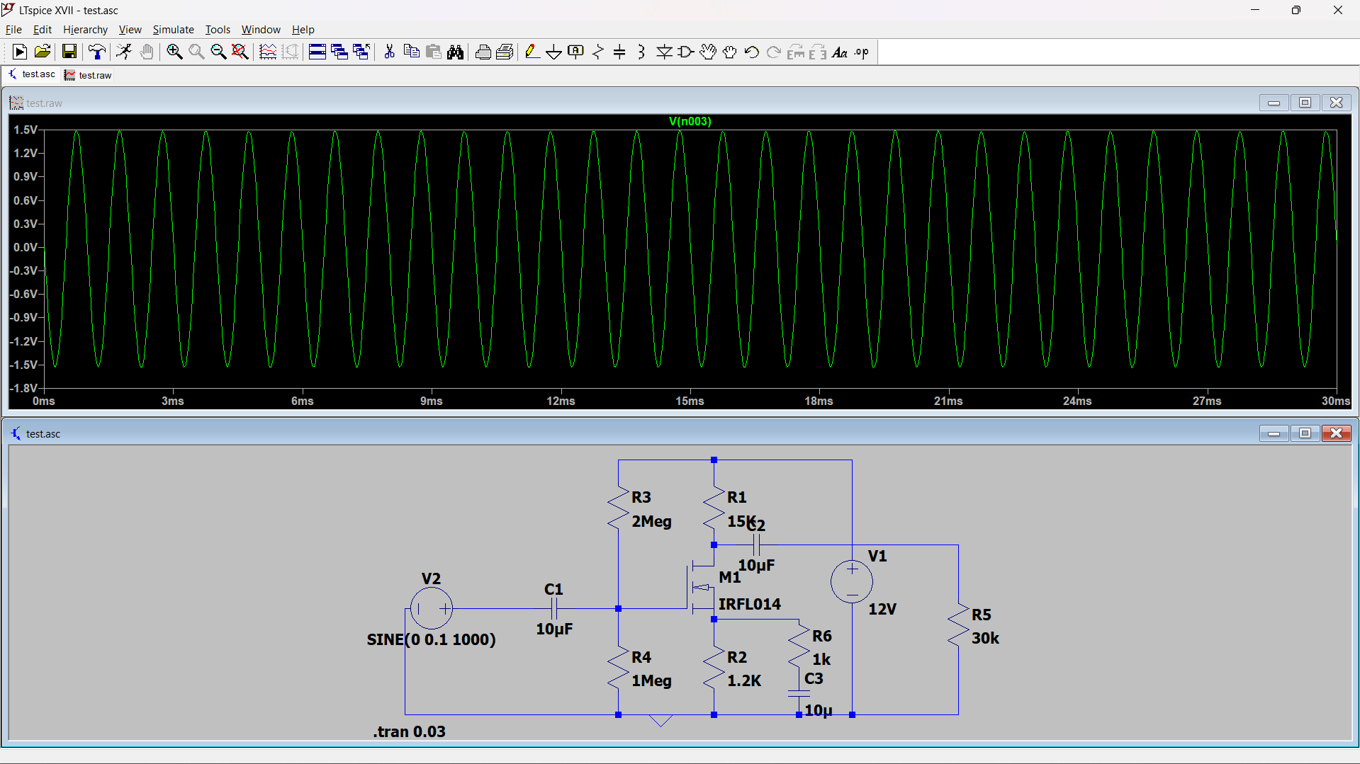Click the Open file folder icon
Viewport: 1360px width, 764px height.
click(x=42, y=52)
